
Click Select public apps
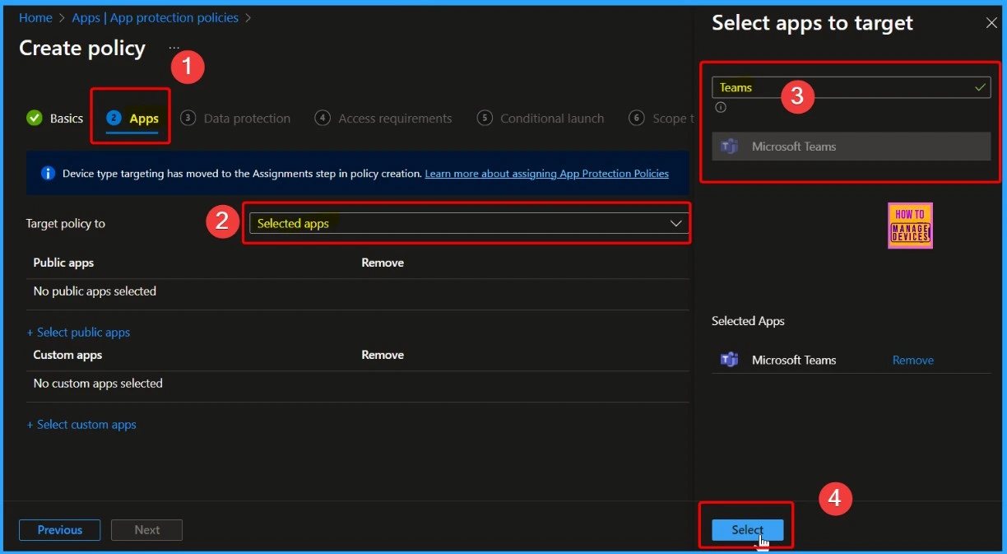pyautogui.click(x=78, y=332)
